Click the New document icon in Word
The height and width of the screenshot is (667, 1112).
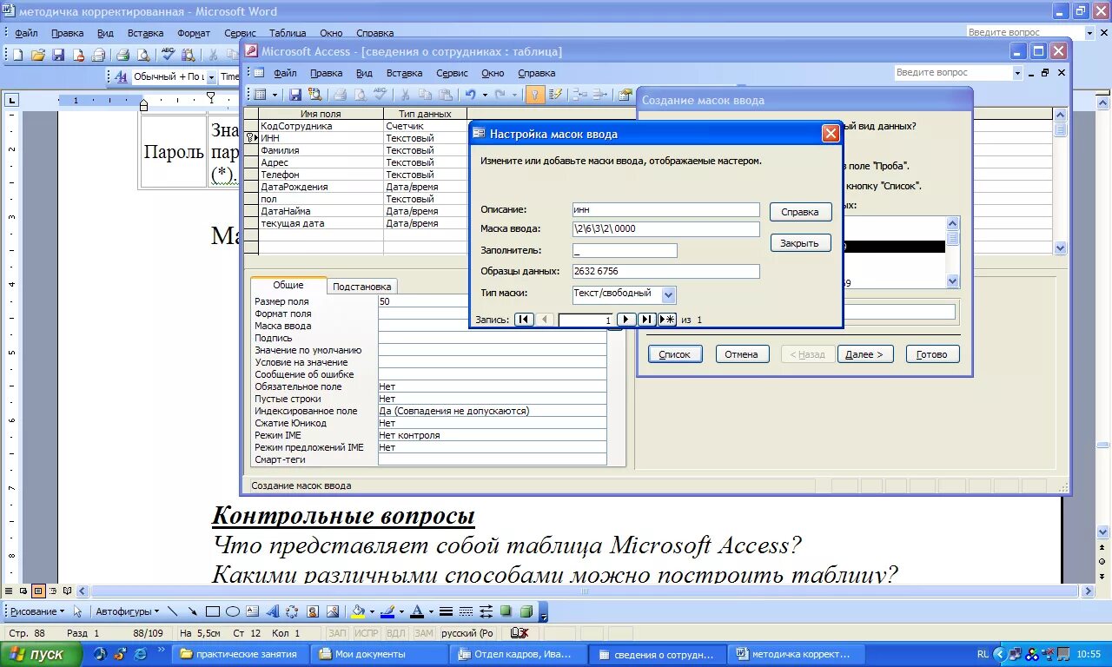pyautogui.click(x=17, y=54)
